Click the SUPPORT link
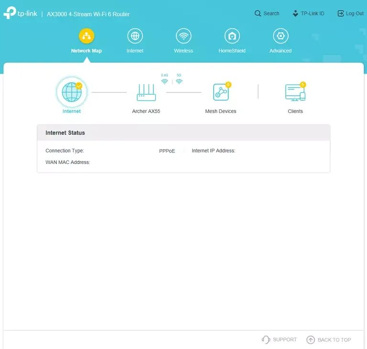 click(285, 339)
